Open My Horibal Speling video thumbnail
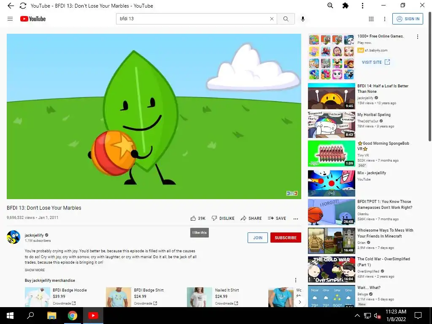The width and height of the screenshot is (432, 324). tap(332, 125)
